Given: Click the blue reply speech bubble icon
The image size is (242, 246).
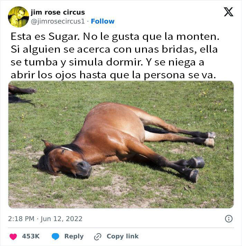Looking at the screenshot, I should pyautogui.click(x=55, y=236).
